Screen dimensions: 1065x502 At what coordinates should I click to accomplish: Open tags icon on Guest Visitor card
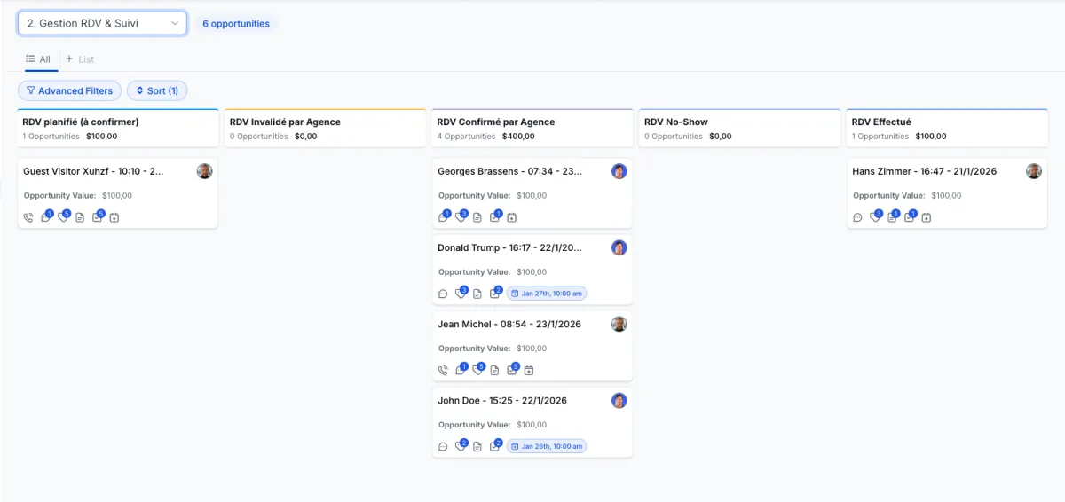point(63,217)
